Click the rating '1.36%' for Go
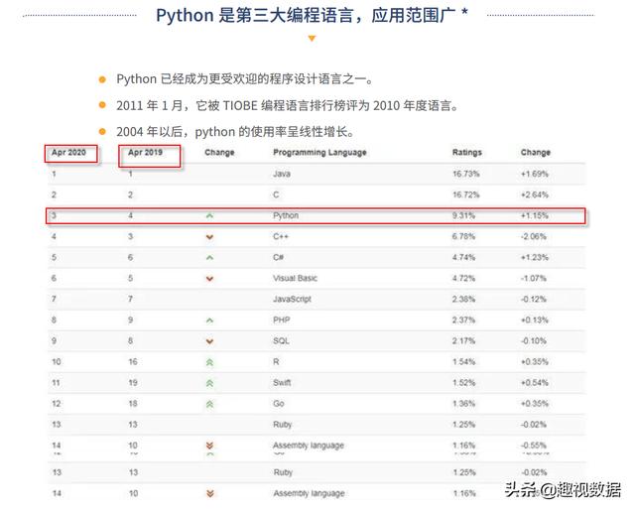635x512 pixels. [x=463, y=404]
